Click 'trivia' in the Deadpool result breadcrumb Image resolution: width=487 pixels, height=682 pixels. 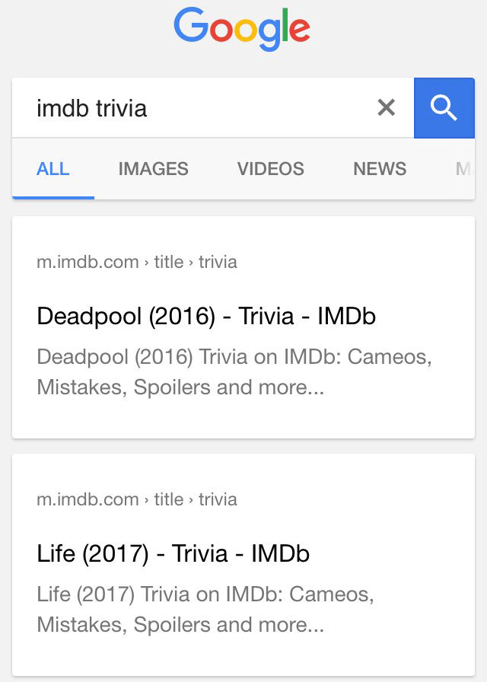pos(218,262)
